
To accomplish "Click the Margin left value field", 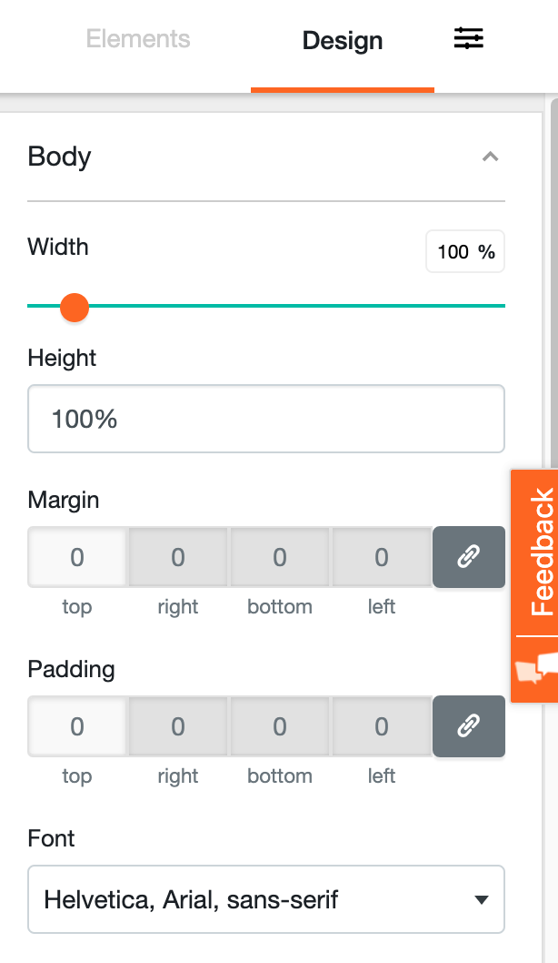I will pyautogui.click(x=382, y=557).
